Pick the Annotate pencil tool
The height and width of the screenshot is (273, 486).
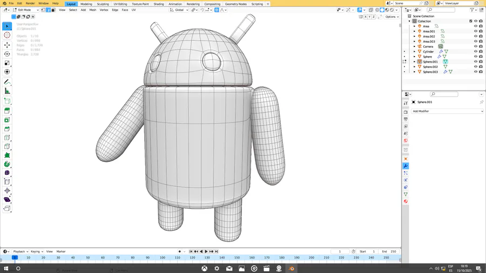7,81
